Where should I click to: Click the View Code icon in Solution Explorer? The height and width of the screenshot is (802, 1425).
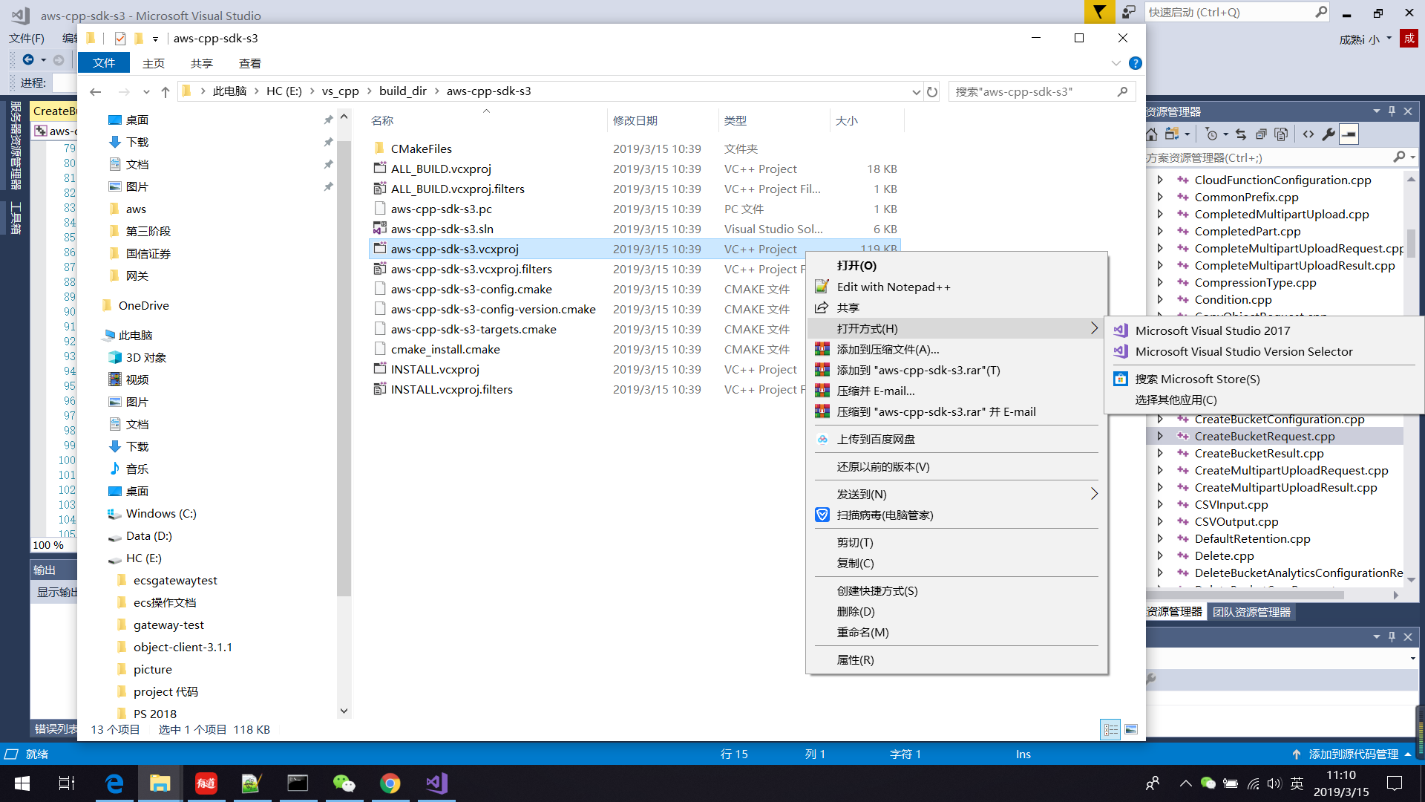(x=1308, y=135)
